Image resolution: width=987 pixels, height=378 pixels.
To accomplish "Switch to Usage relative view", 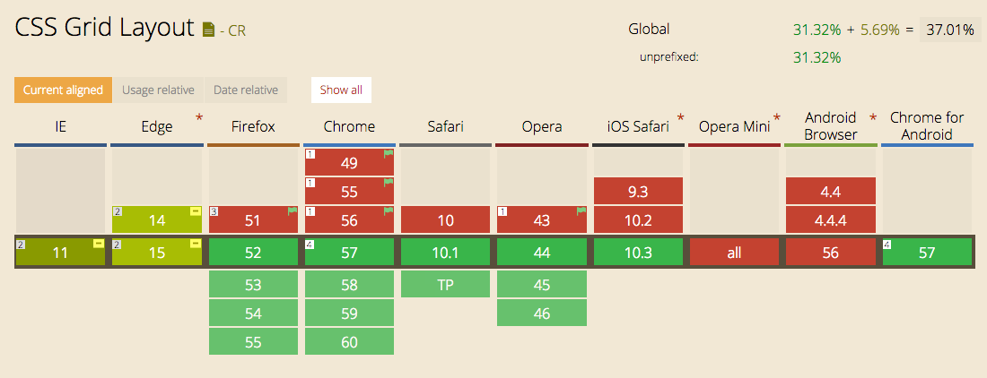I will click(x=158, y=90).
